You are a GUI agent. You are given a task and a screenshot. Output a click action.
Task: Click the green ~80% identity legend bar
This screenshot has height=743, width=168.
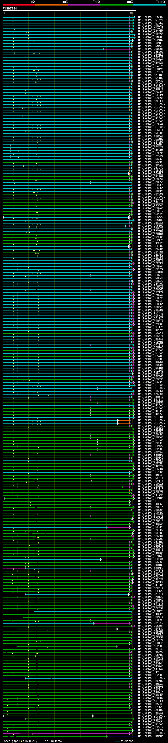tap(117, 5)
